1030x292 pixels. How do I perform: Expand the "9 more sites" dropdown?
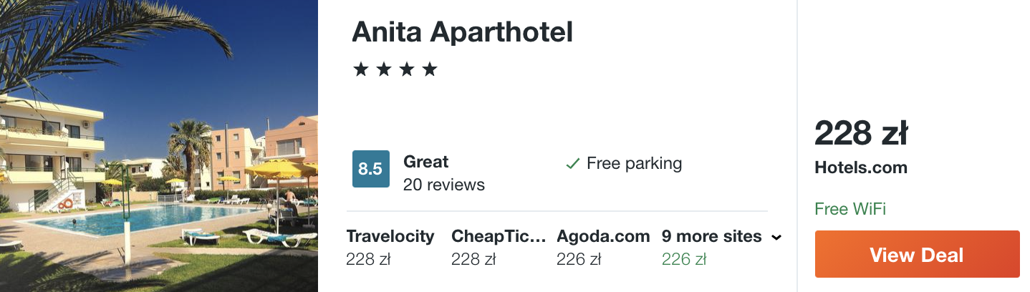click(x=711, y=236)
